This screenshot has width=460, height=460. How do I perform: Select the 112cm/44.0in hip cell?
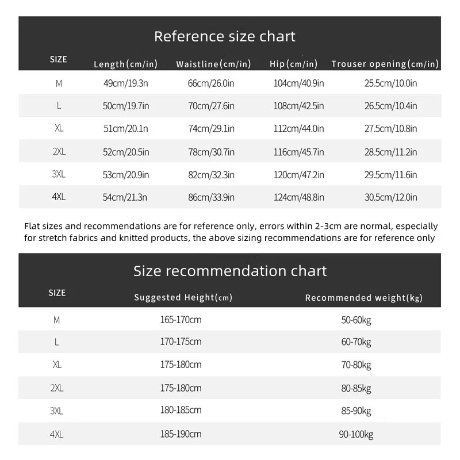298,129
